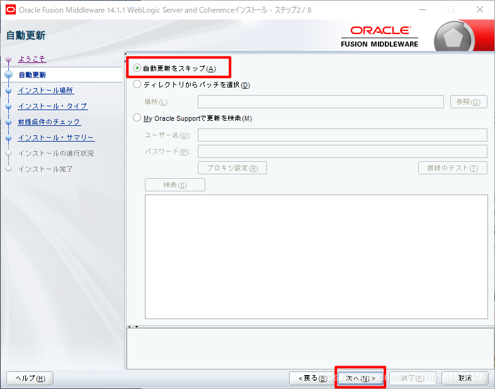Select 自動更新 step in sidebar
The image size is (495, 389).
click(x=33, y=75)
